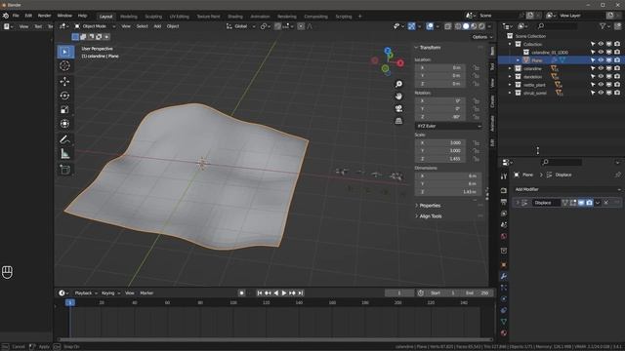Open the File menu

[16, 16]
